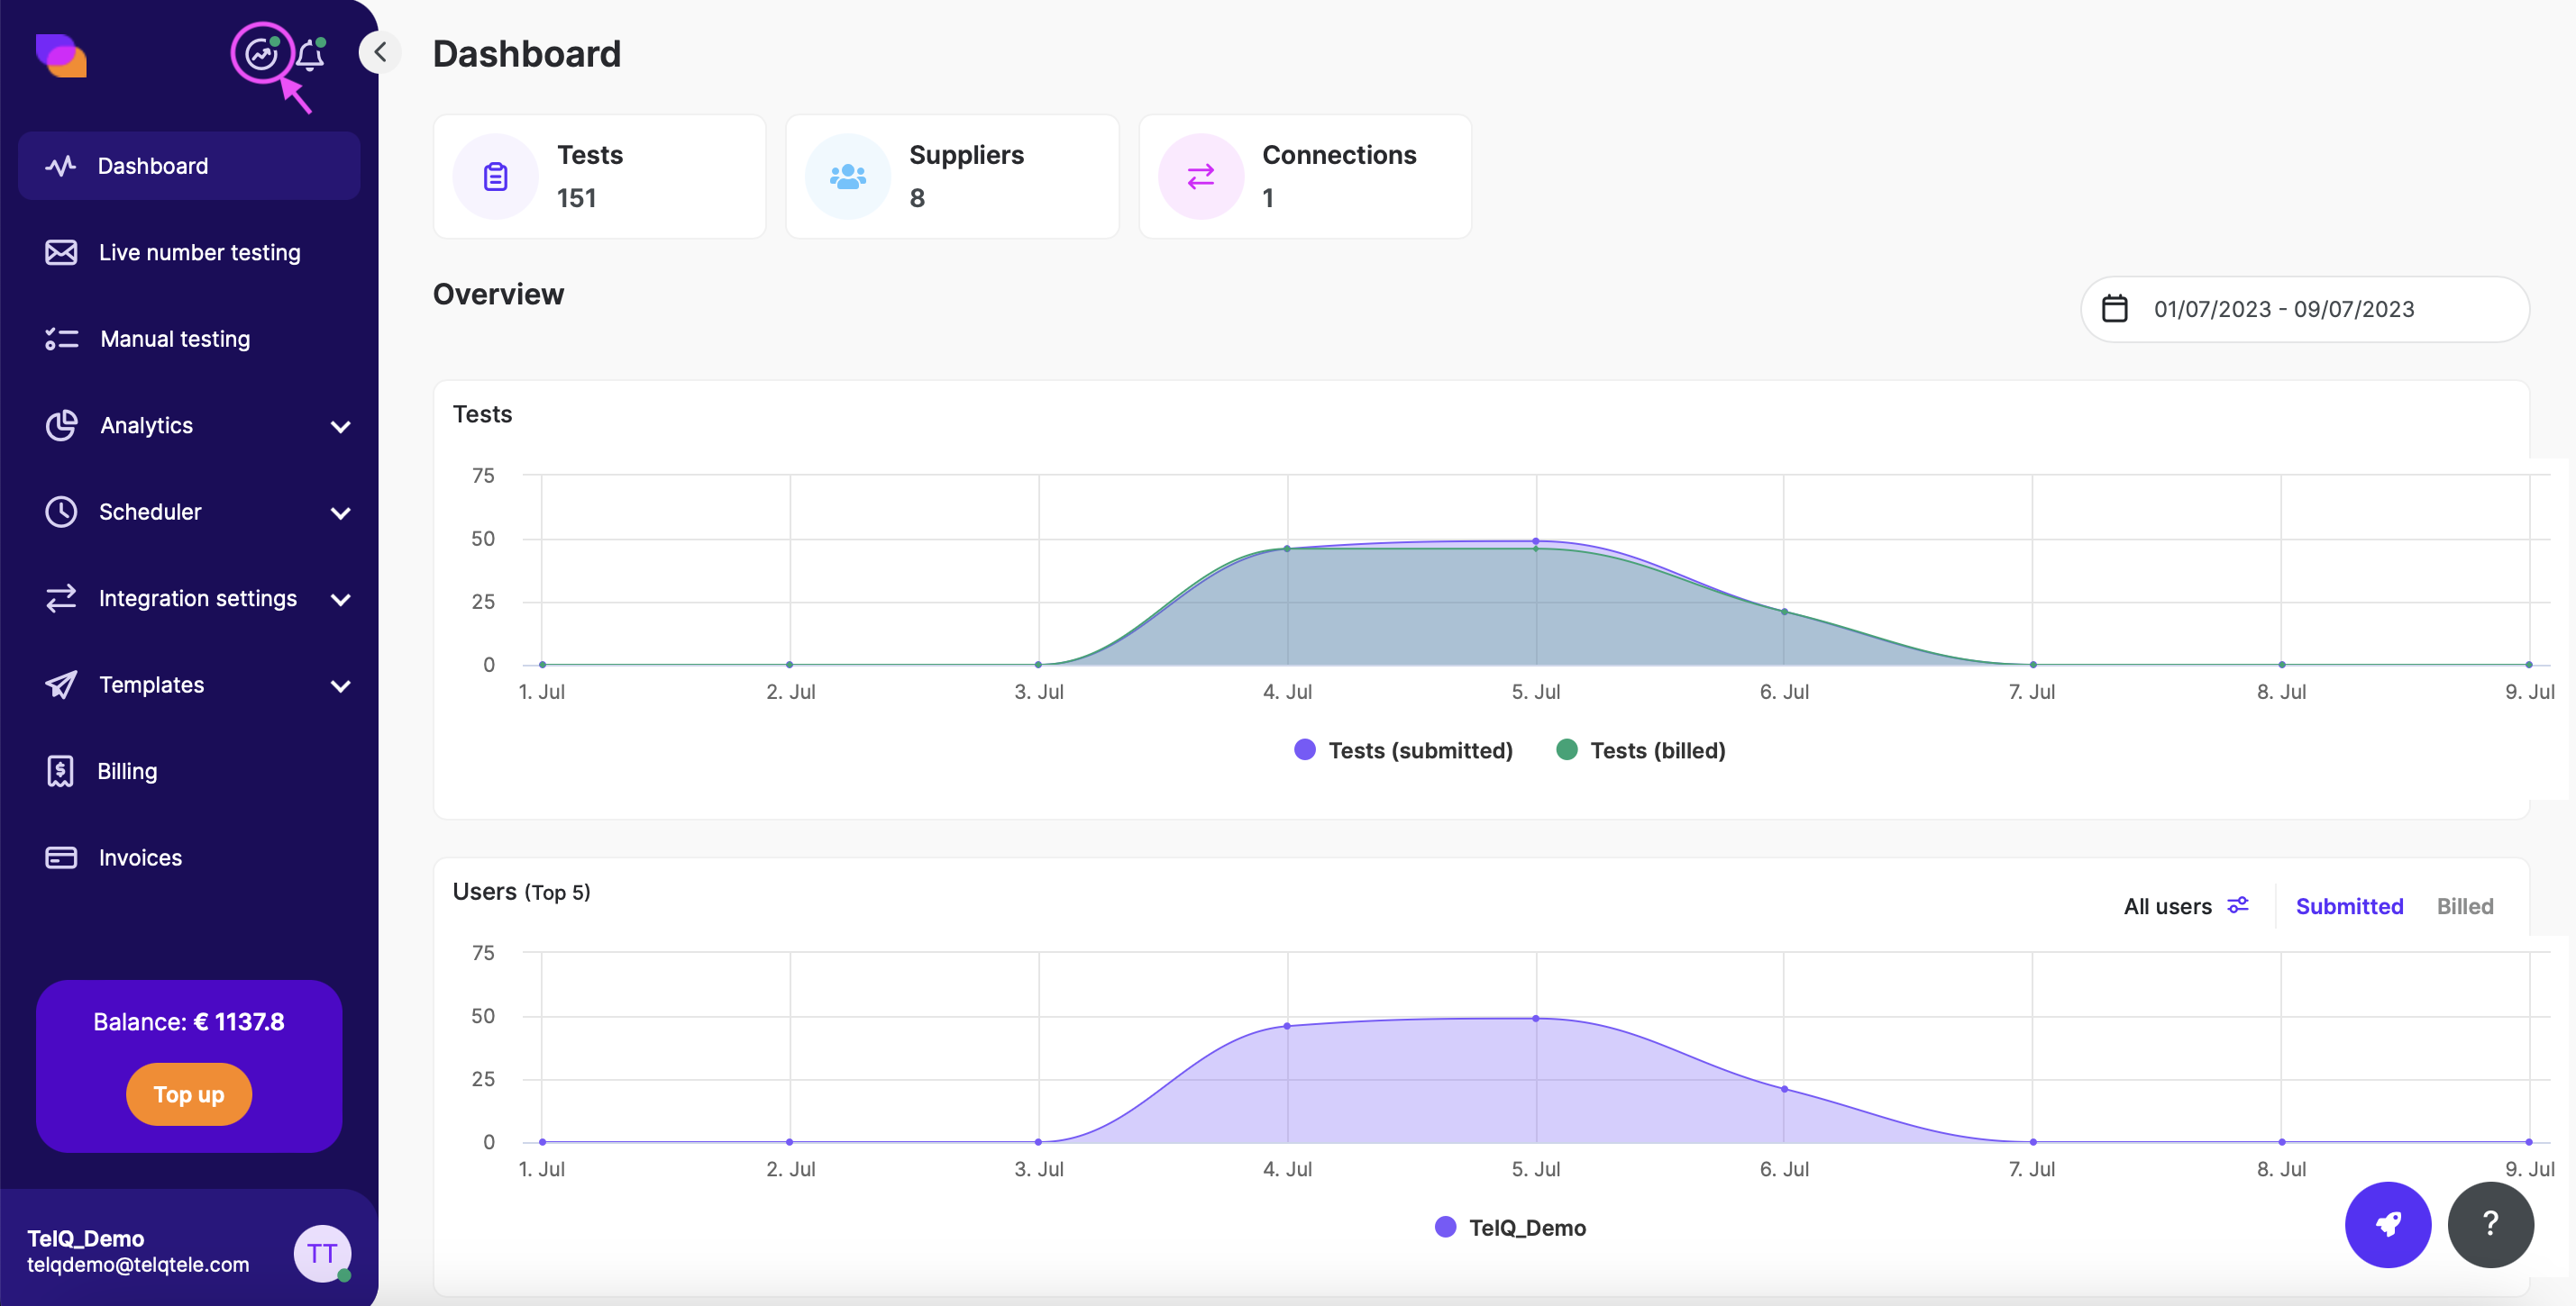Open the performance stats icon in sidebar header
2576x1306 pixels.
pos(262,53)
